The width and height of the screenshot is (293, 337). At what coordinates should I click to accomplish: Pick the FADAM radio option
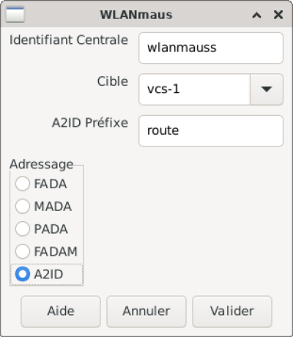[x=46, y=251]
